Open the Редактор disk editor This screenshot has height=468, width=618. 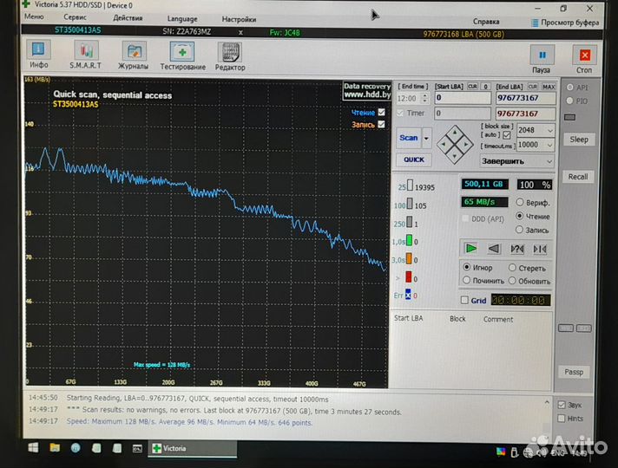point(230,55)
